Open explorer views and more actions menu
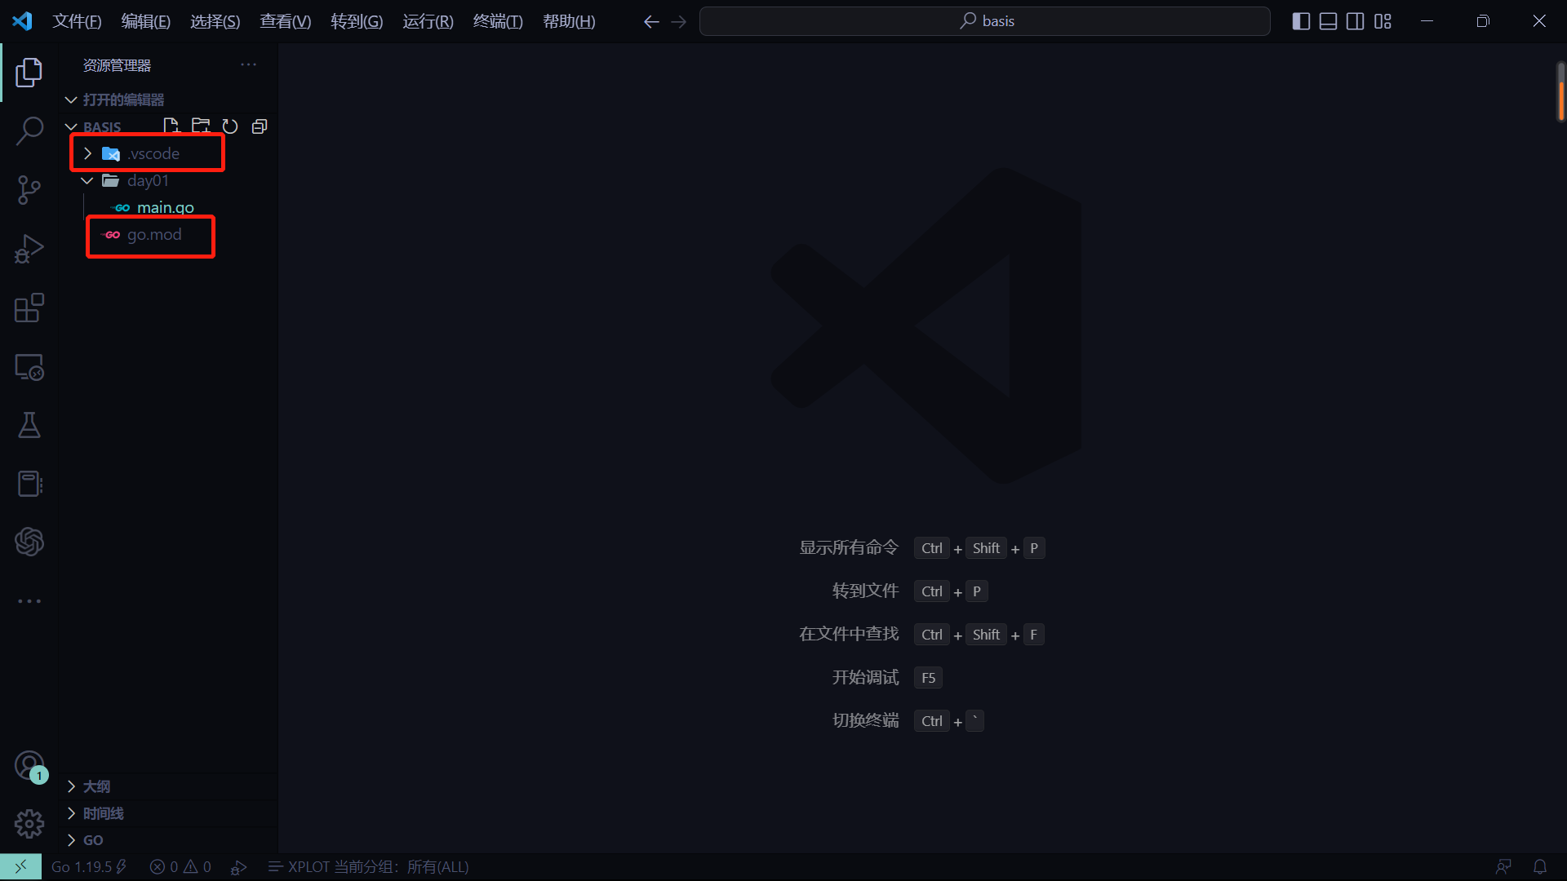The image size is (1567, 881). click(249, 64)
